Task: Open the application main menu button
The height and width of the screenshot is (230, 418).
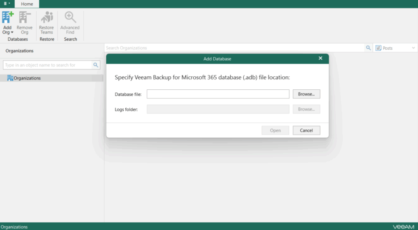Action: (x=7, y=4)
